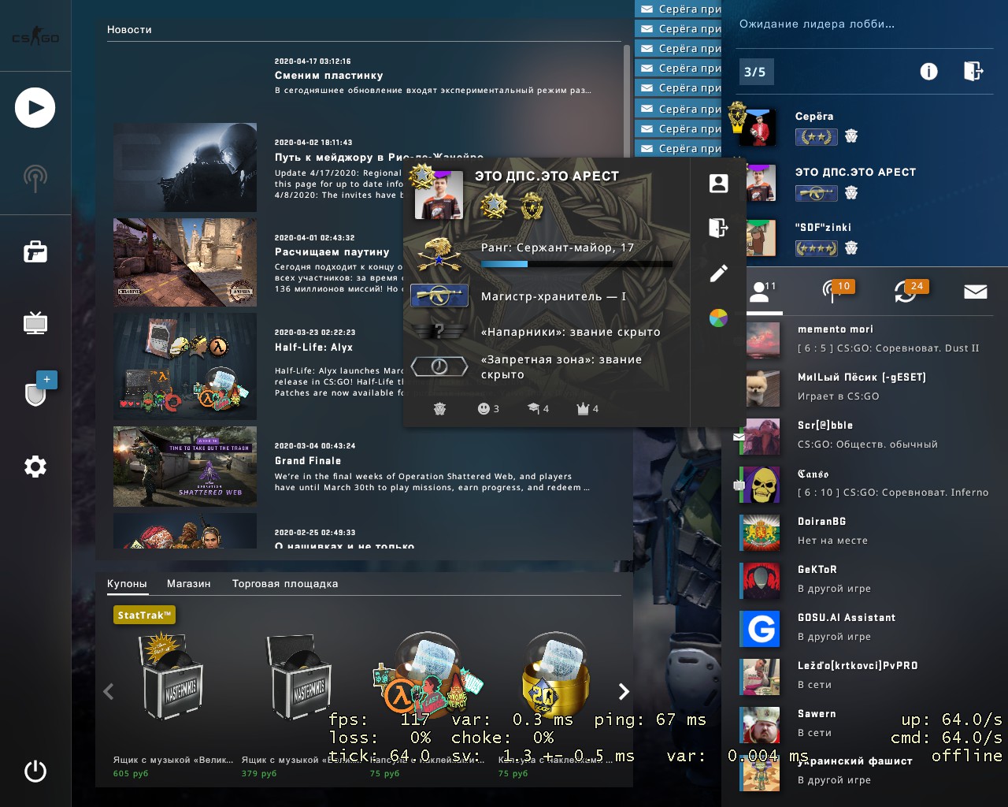This screenshot has width=1008, height=807.
Task: Click the leader crown commendation icon
Action: coord(587,408)
